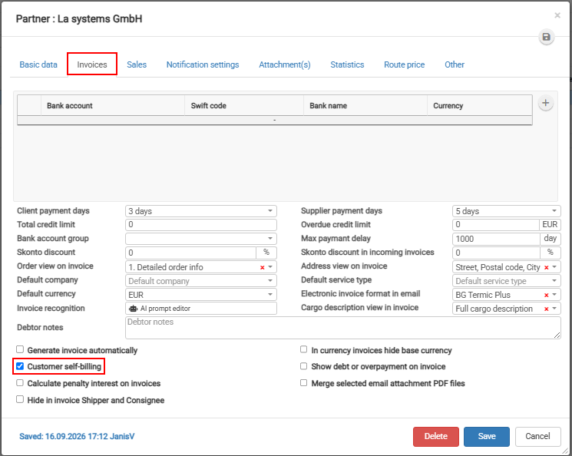Uncheck Customer self-billing

coord(20,366)
